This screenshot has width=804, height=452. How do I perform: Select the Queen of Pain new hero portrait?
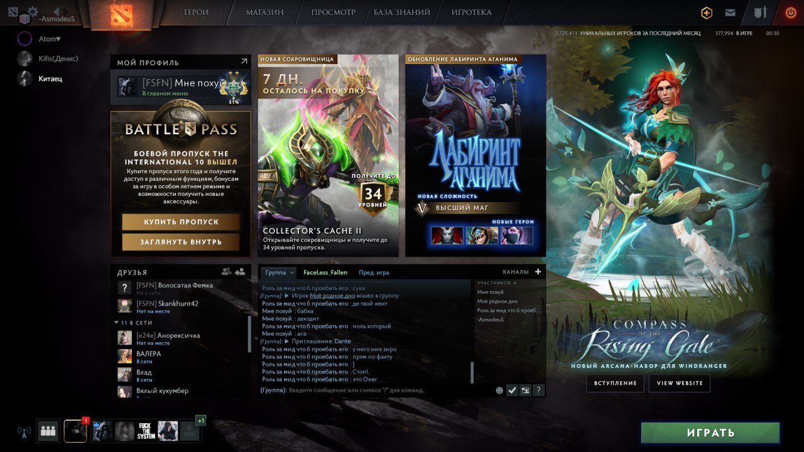(x=447, y=235)
